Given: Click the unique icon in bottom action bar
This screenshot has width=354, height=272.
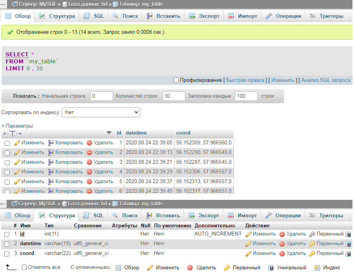Looking at the screenshot, I should coord(271,268).
